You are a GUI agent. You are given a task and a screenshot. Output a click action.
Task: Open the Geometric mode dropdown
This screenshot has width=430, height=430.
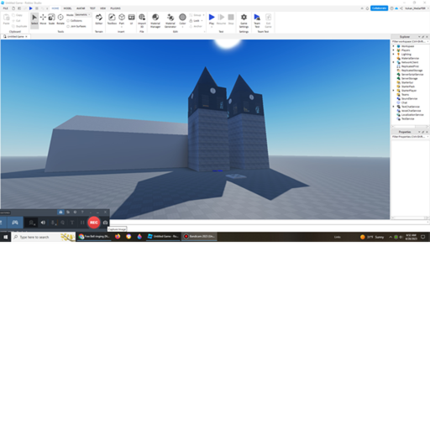[82, 15]
